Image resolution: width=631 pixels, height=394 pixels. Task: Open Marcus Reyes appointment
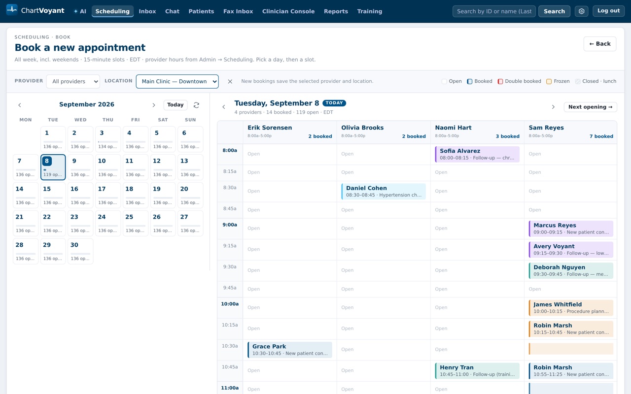pyautogui.click(x=571, y=229)
